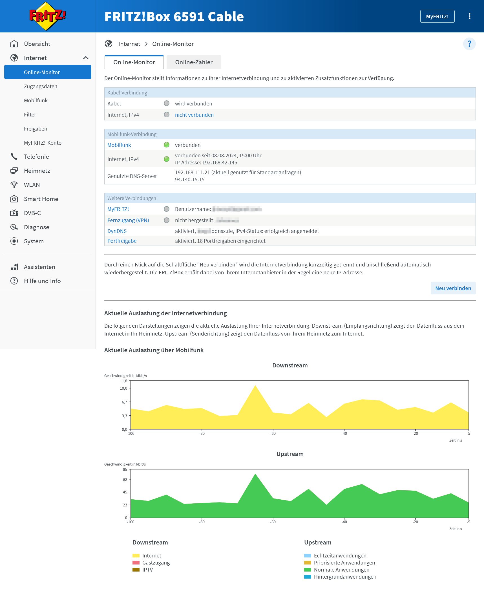Click the breadcrumb globe icon
This screenshot has height=591, width=484.
point(109,44)
